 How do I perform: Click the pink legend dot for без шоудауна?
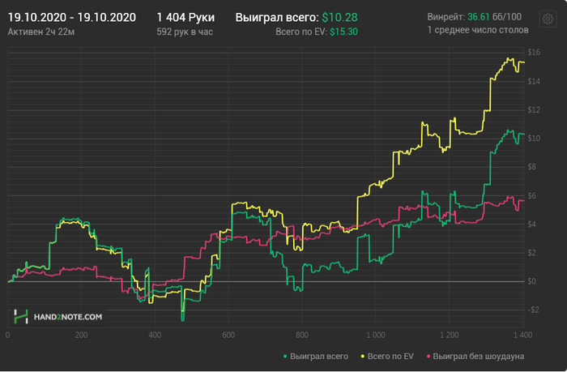click(x=428, y=357)
